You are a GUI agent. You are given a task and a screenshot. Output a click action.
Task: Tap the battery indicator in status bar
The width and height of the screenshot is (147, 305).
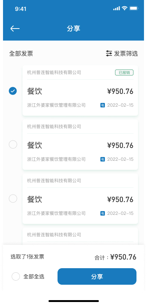pos(134,8)
